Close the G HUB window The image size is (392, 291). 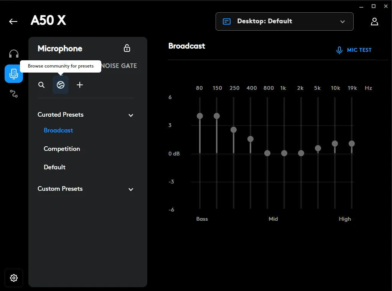click(x=386, y=6)
